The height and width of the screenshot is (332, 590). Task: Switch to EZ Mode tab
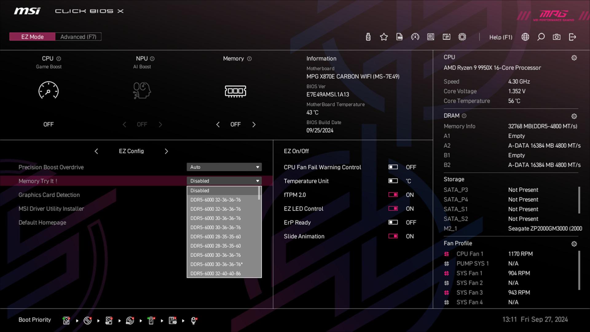tap(32, 37)
